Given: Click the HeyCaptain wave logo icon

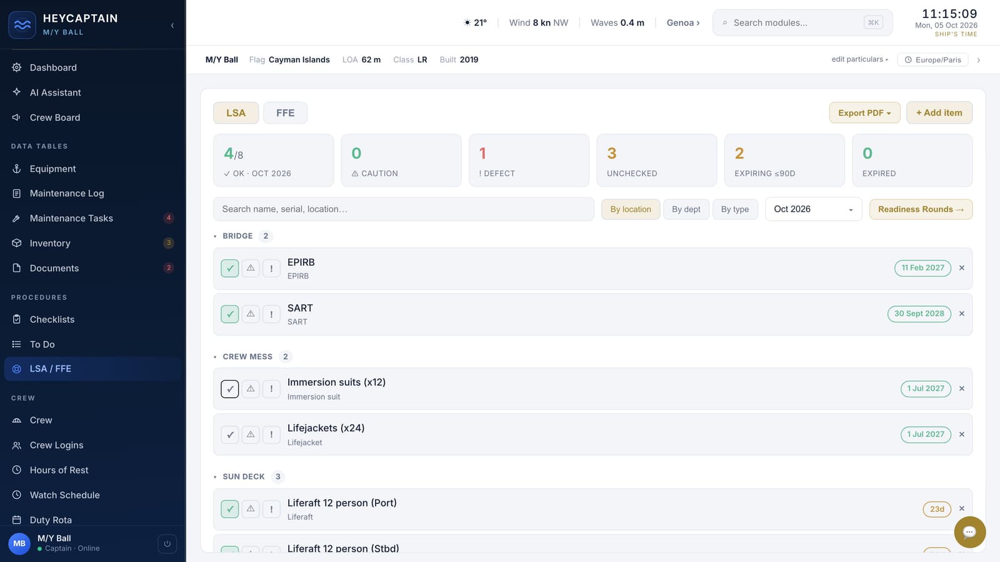Looking at the screenshot, I should [22, 25].
